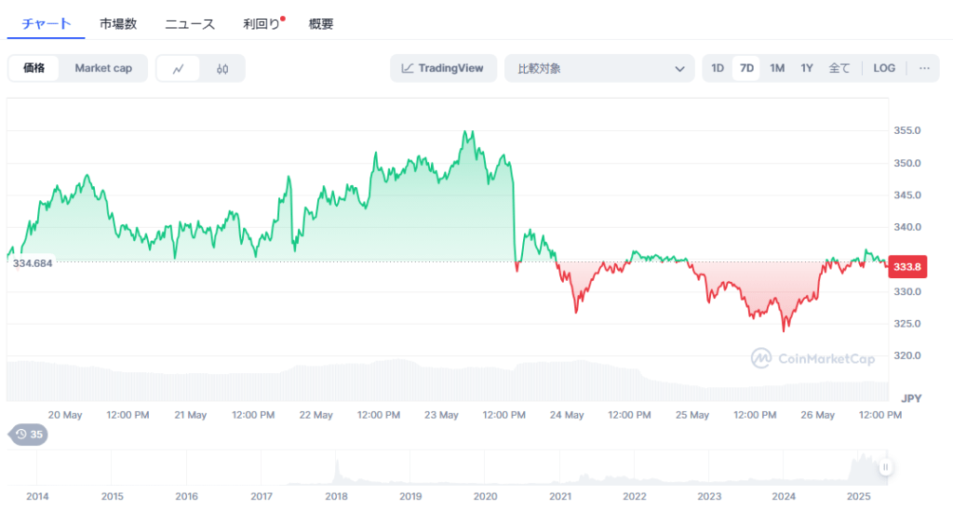Go to the 利回り yield tab
This screenshot has width=953, height=522.
click(x=261, y=24)
